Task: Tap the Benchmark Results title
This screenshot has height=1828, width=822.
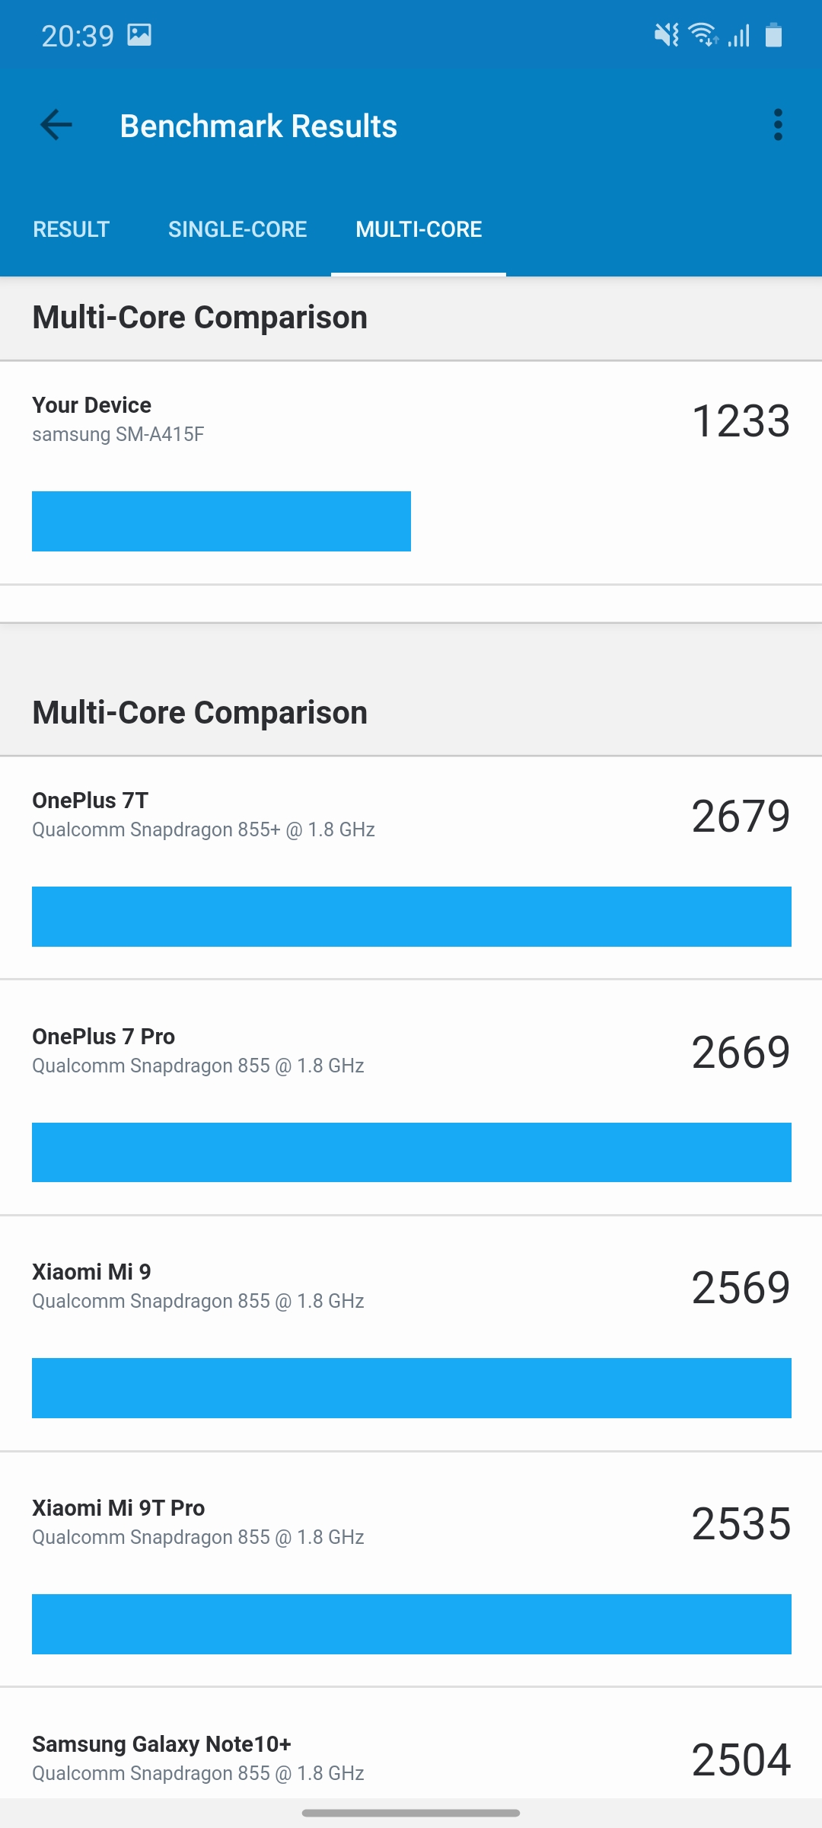Action: click(259, 126)
